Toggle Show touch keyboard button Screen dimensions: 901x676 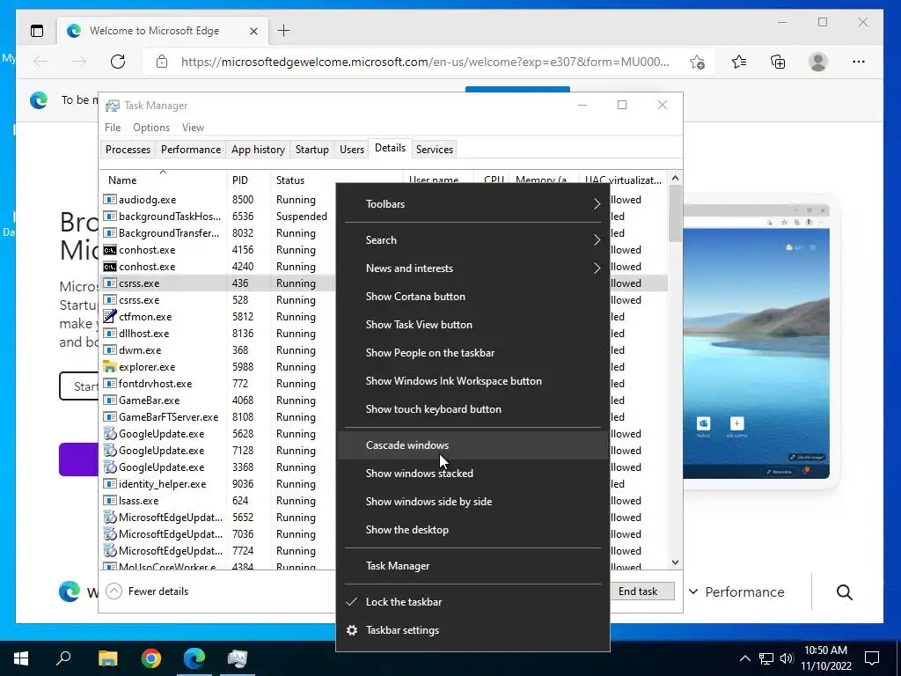coord(472,409)
